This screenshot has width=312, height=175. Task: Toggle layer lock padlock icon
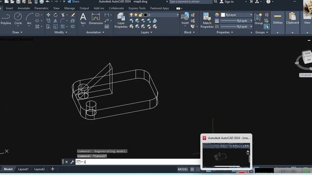[x=140, y=15]
